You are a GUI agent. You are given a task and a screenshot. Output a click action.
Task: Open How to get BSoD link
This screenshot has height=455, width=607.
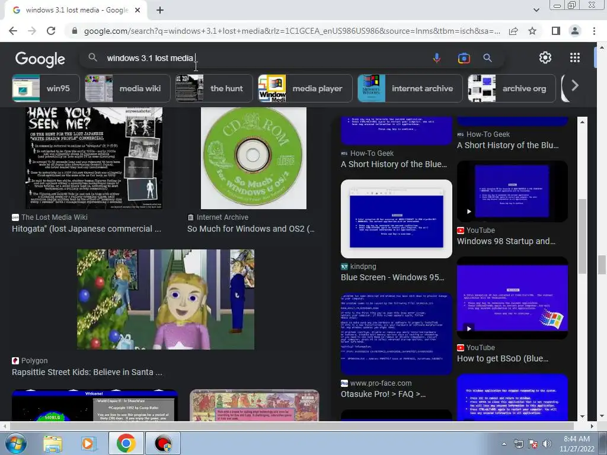point(503,358)
